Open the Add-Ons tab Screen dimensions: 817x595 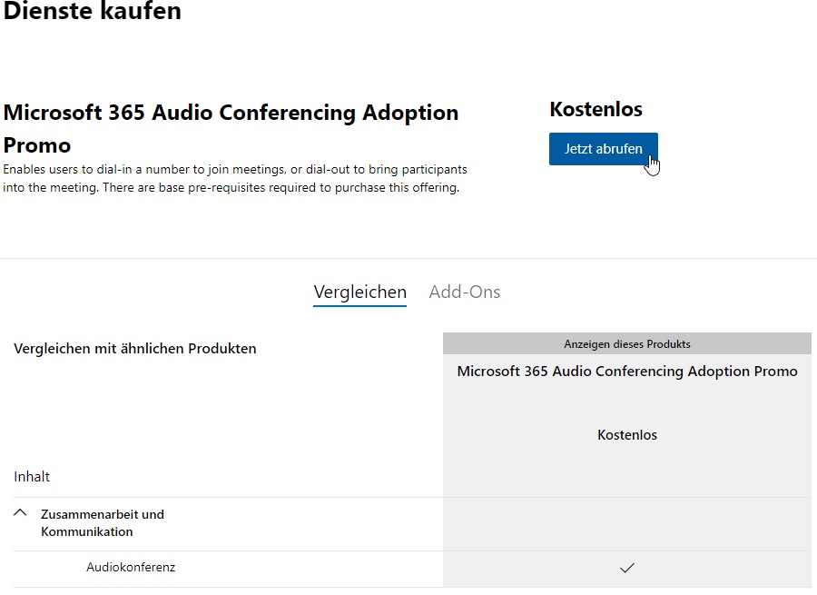[464, 292]
